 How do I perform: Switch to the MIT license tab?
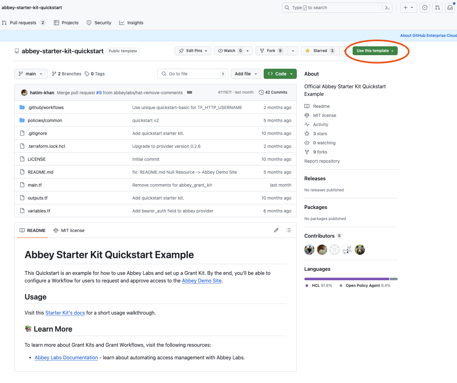tap(69, 230)
